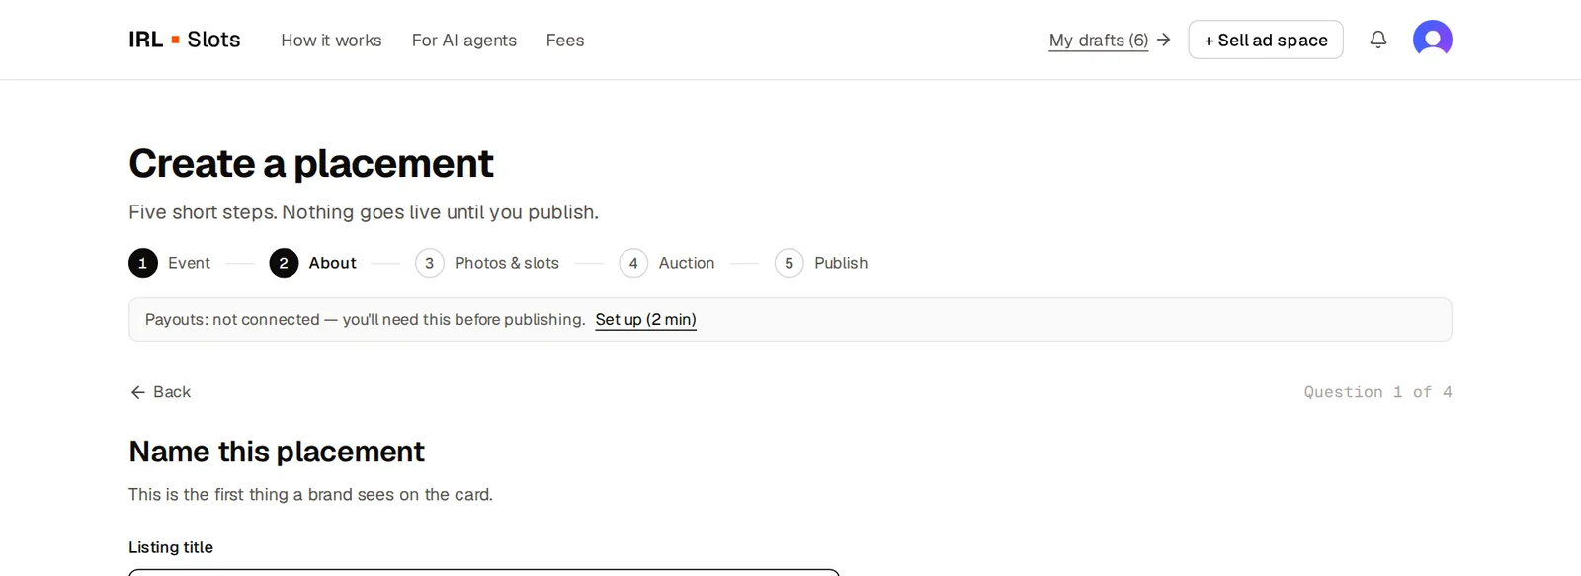Go Back to the previous question
Image resolution: width=1581 pixels, height=576 pixels.
160,392
